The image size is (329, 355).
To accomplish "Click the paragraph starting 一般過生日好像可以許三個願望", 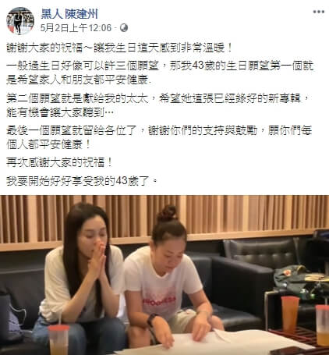I will [160, 73].
